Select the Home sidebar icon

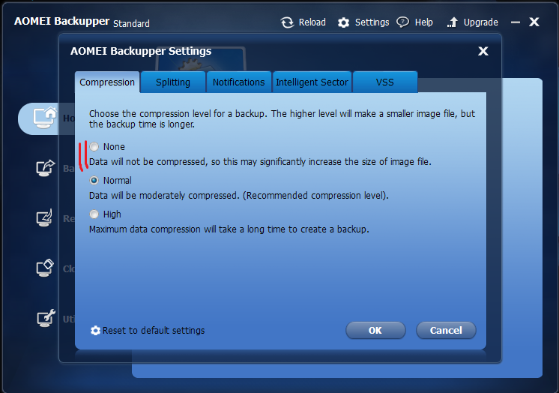[45, 118]
